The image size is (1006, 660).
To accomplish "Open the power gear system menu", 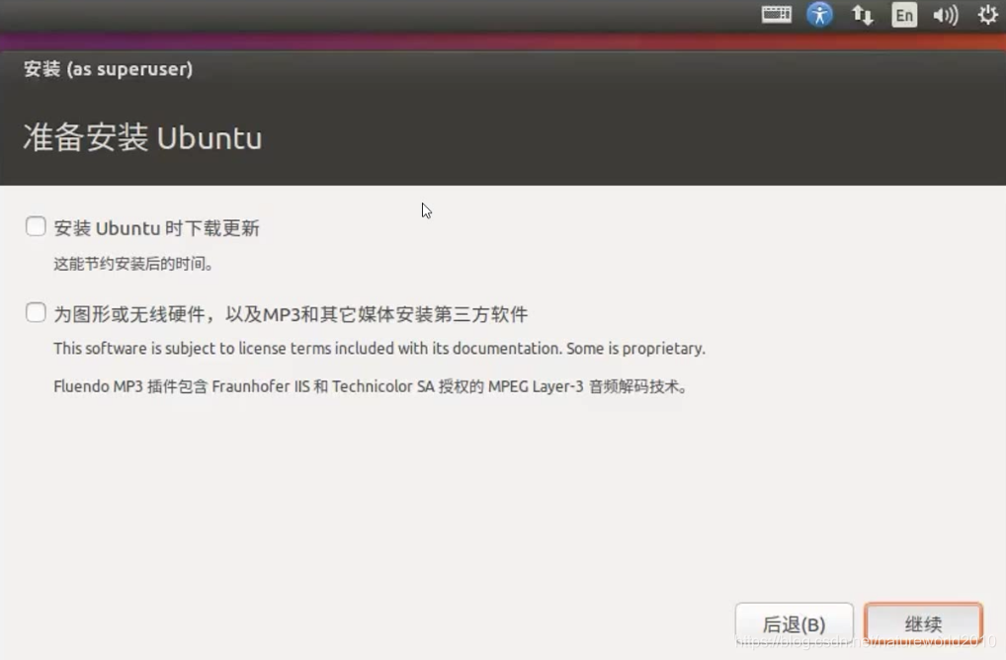I will pos(988,14).
